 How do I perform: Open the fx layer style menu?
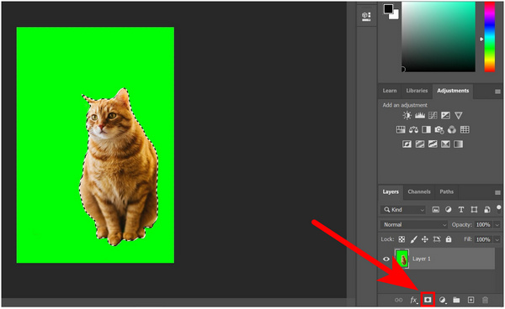pos(413,300)
